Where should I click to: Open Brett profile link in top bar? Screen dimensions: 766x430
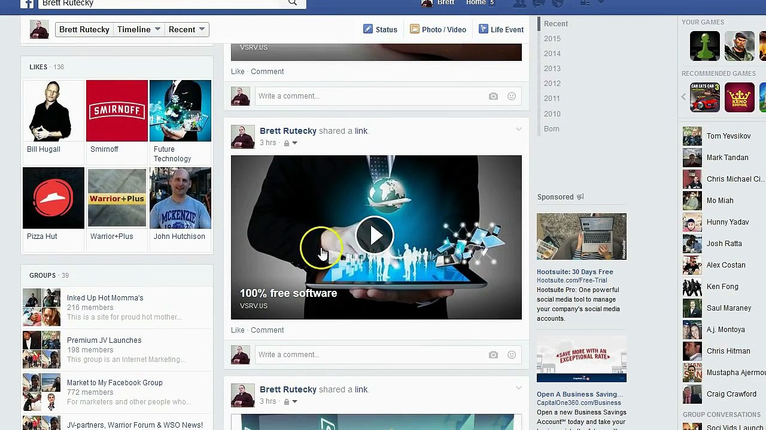pyautogui.click(x=439, y=2)
